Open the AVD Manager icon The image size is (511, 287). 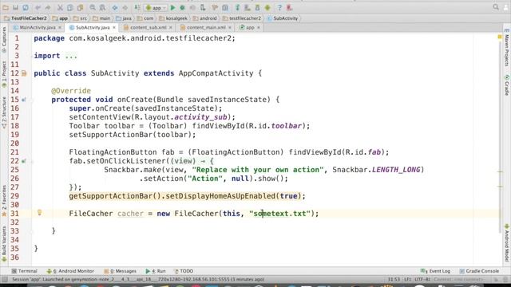point(248,7)
